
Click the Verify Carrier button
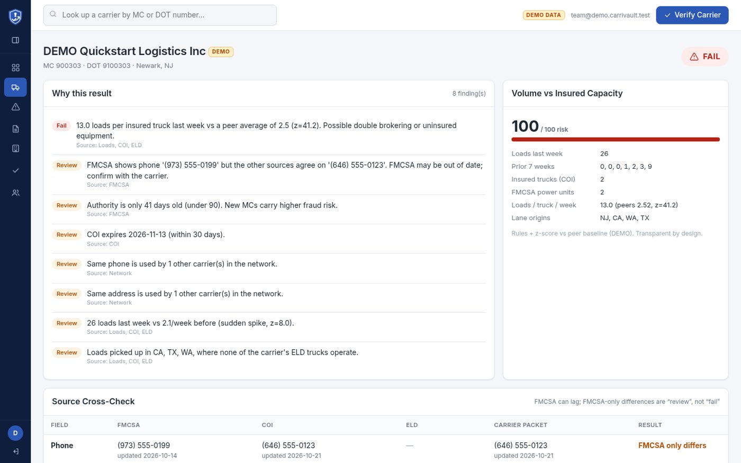click(692, 15)
